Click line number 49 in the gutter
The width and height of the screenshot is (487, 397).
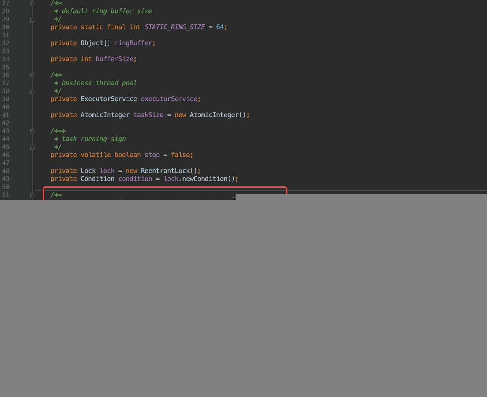click(x=6, y=179)
